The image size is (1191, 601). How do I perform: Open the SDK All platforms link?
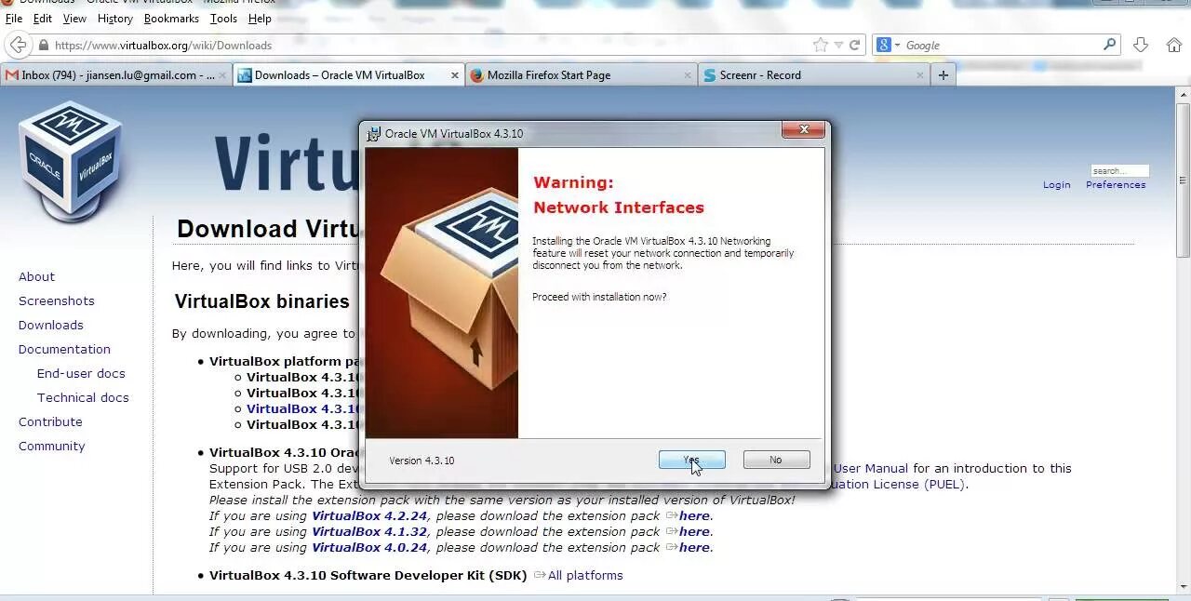click(x=585, y=575)
